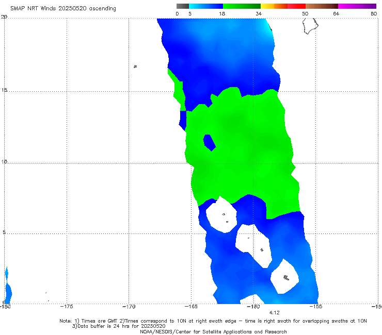Click the gray segment of the color bar
The width and height of the screenshot is (382, 335).
tap(183, 6)
